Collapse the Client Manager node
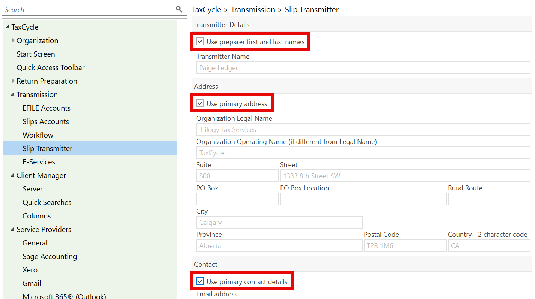Screen dimensions: 535x299 tap(13, 175)
